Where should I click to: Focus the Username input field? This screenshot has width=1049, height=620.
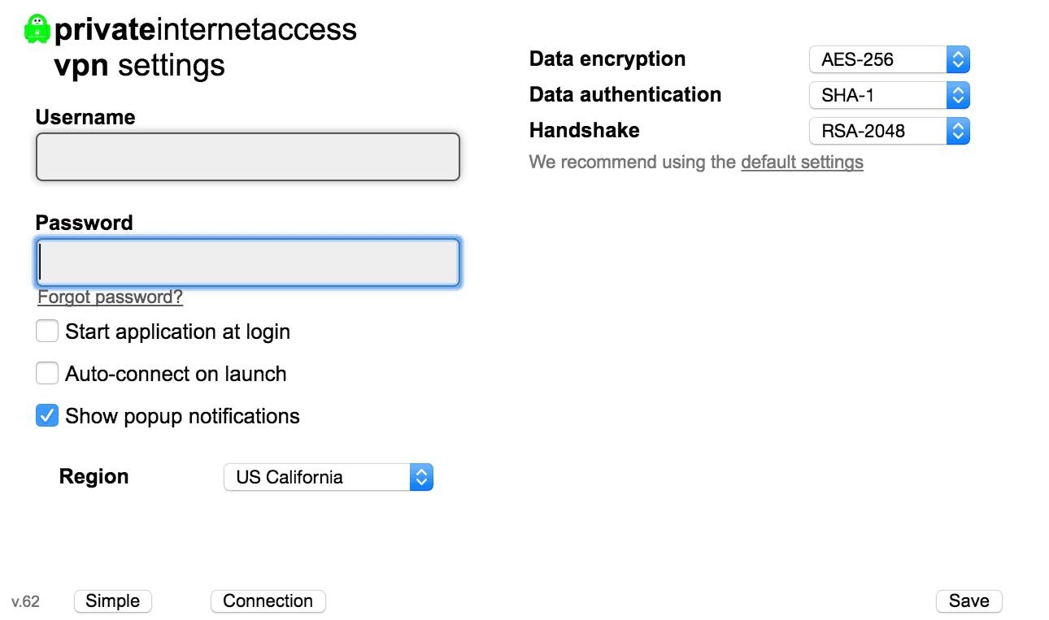click(247, 157)
